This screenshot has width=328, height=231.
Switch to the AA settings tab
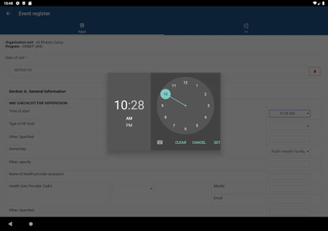point(246,28)
